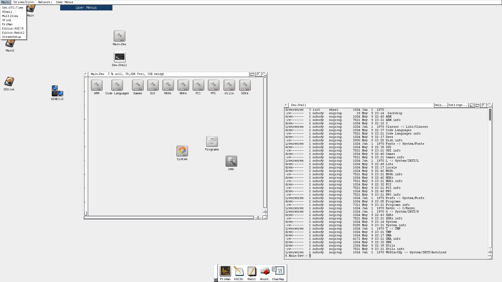Image resolution: width=502 pixels, height=282 pixels.
Task: Open the PriMan dock icon
Action: point(225,271)
